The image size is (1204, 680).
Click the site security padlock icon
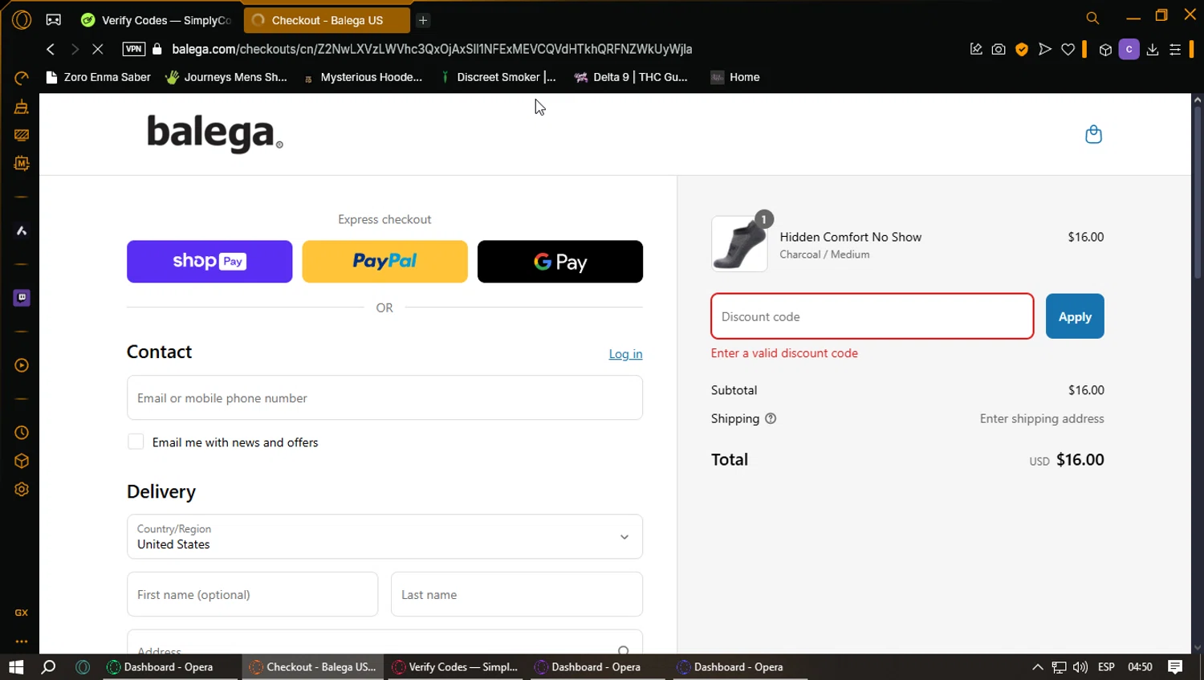pyautogui.click(x=157, y=49)
